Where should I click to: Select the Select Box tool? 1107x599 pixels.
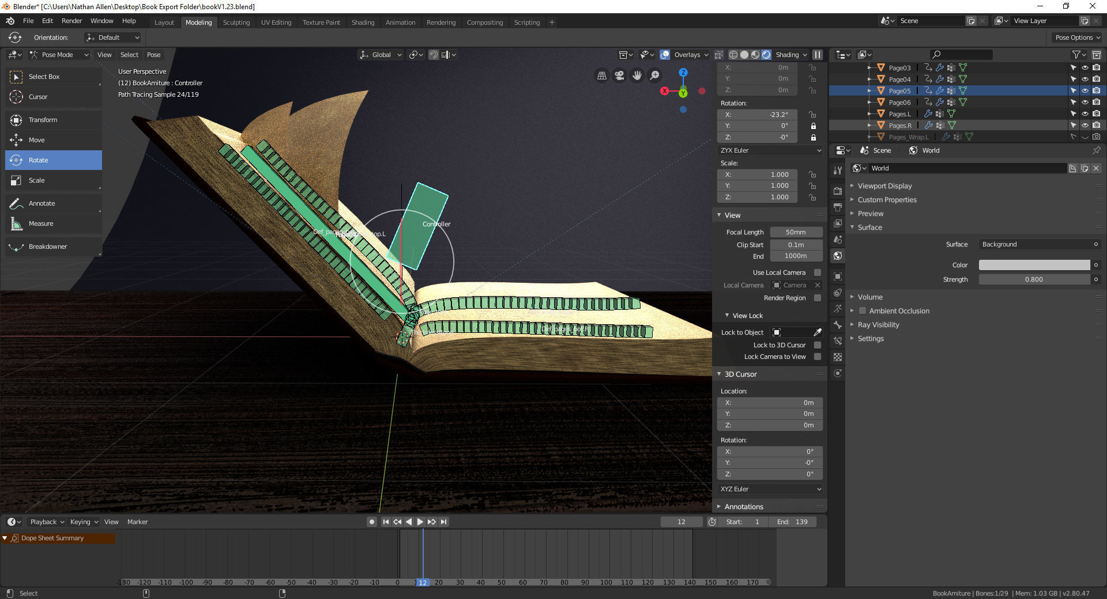click(x=54, y=77)
